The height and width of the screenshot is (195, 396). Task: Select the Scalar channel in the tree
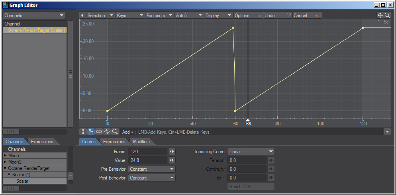pyautogui.click(x=35, y=181)
